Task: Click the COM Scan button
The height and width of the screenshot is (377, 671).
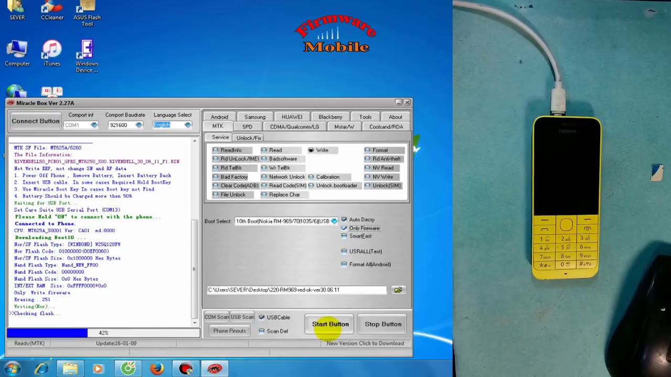Action: pyautogui.click(x=217, y=317)
